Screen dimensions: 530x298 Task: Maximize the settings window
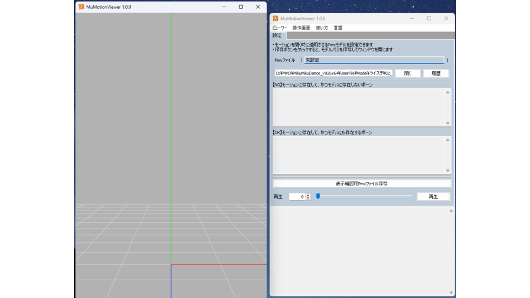click(x=430, y=19)
